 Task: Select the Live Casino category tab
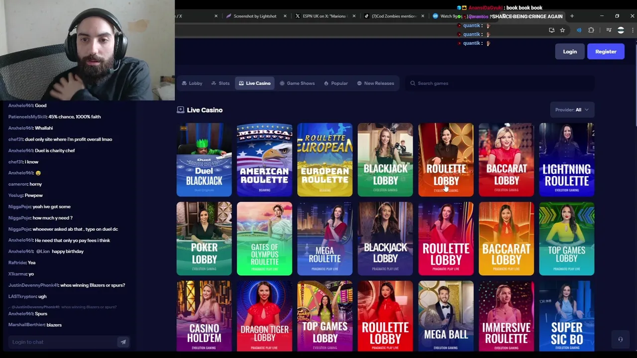[x=254, y=83]
